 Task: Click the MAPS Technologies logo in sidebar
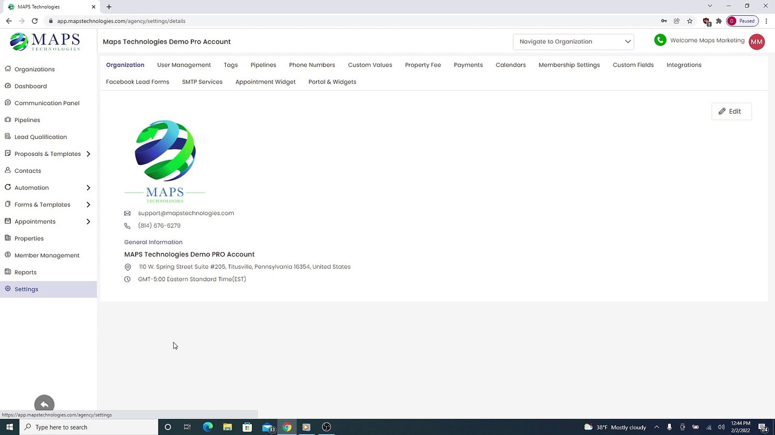tap(45, 42)
